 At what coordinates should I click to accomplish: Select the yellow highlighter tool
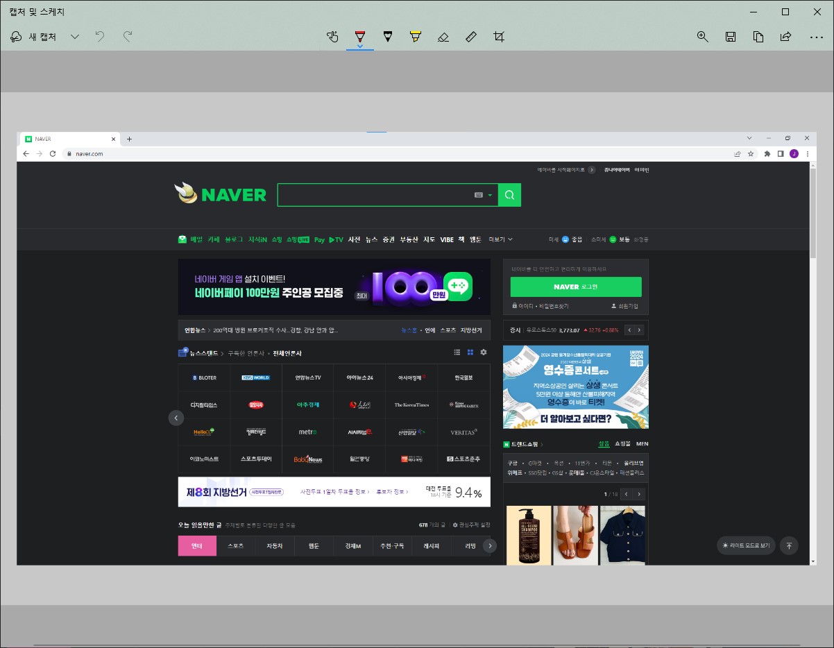tap(415, 37)
